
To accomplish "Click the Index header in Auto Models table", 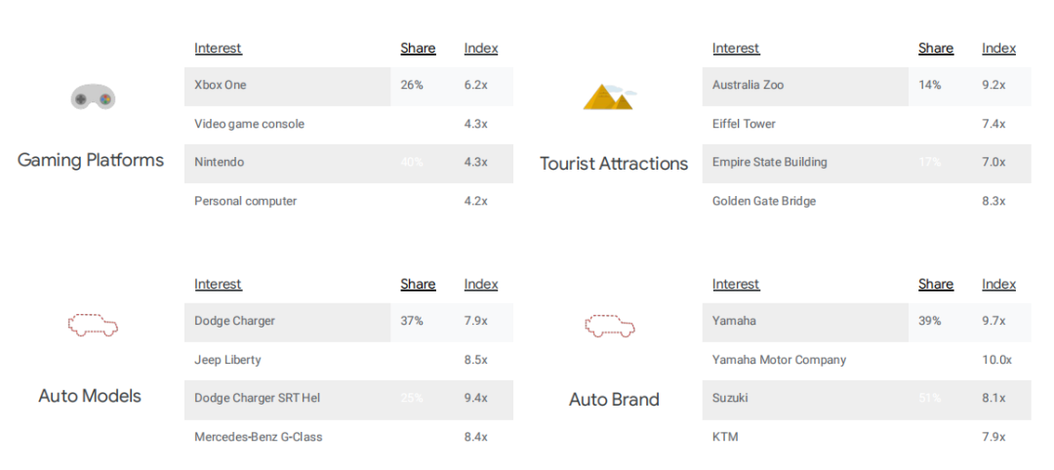I will tap(480, 284).
